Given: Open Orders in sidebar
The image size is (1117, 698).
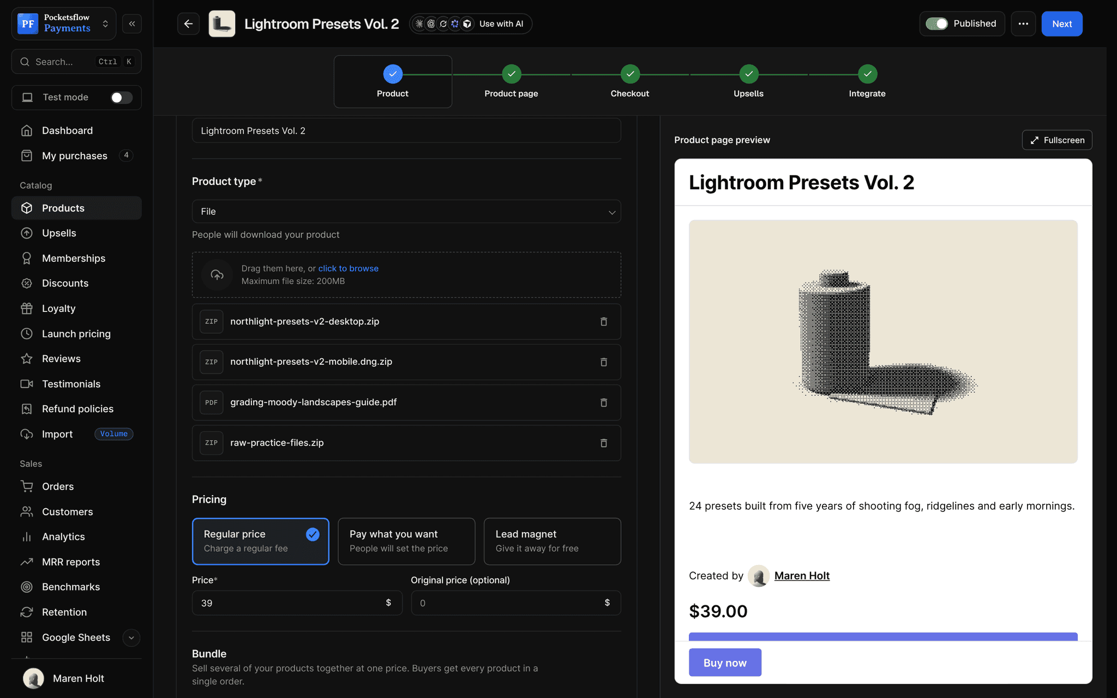Looking at the screenshot, I should click(76, 486).
